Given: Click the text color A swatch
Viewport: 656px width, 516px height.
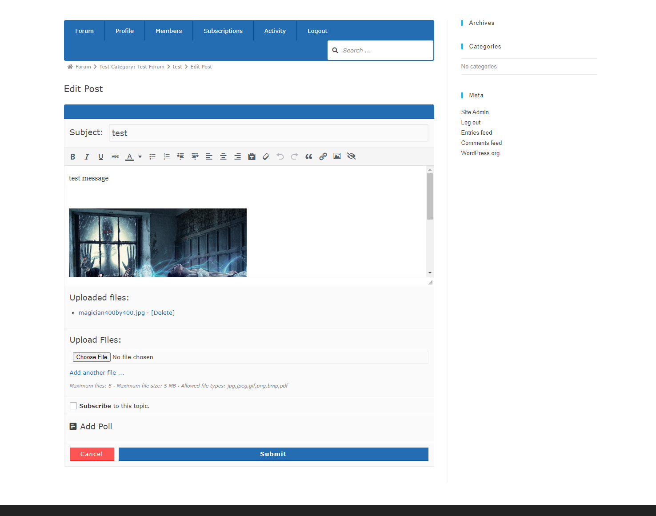Looking at the screenshot, I should point(130,156).
